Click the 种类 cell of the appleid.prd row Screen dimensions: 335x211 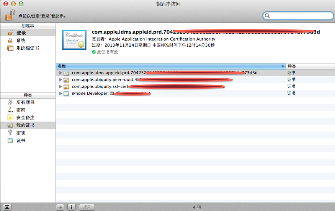(x=291, y=73)
